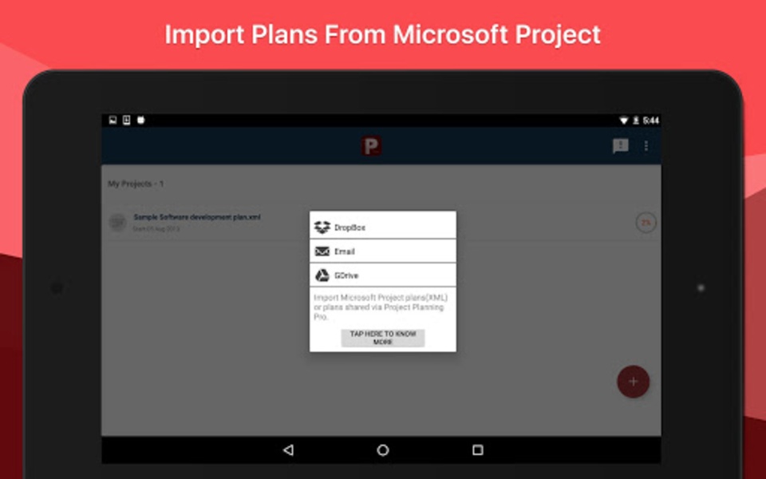
Task: Click the Email envelope icon
Action: (x=322, y=251)
